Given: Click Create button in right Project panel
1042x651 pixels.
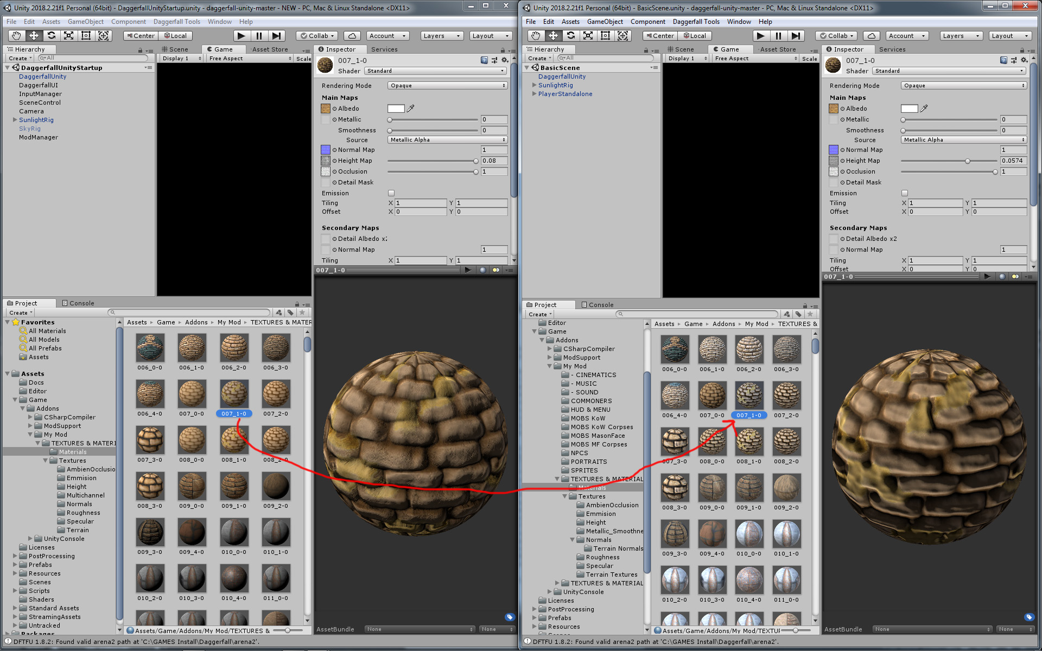Looking at the screenshot, I should pos(539,314).
